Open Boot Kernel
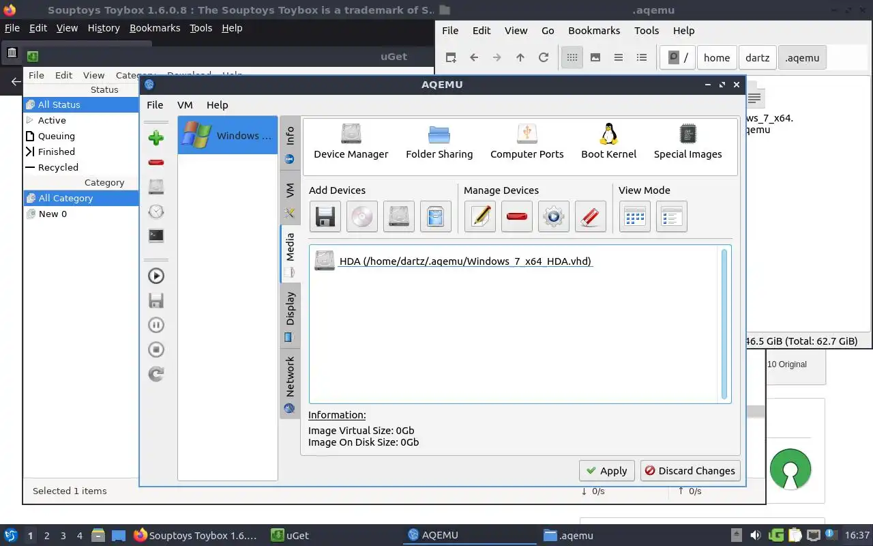 pos(609,143)
